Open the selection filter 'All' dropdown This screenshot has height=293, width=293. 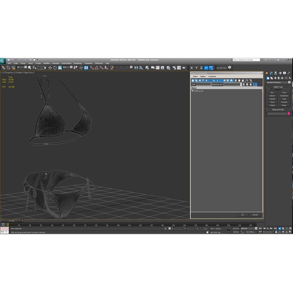pos(22,67)
